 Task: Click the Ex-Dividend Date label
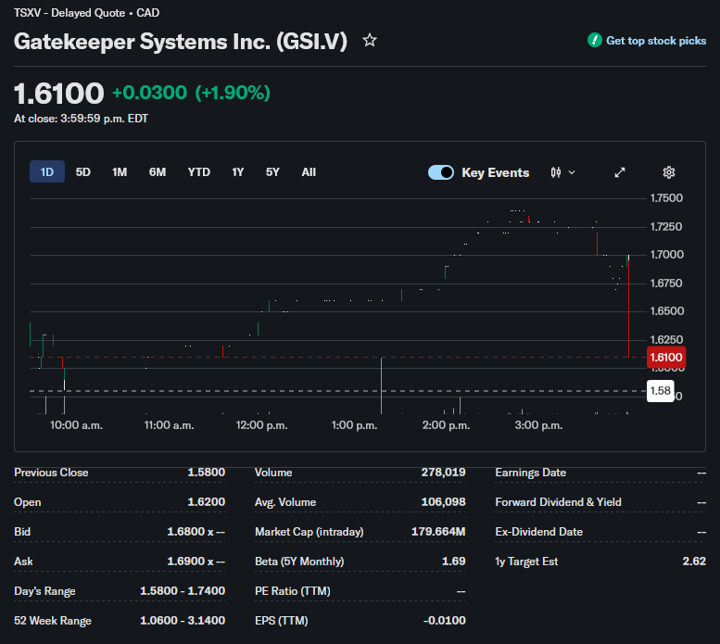click(538, 532)
